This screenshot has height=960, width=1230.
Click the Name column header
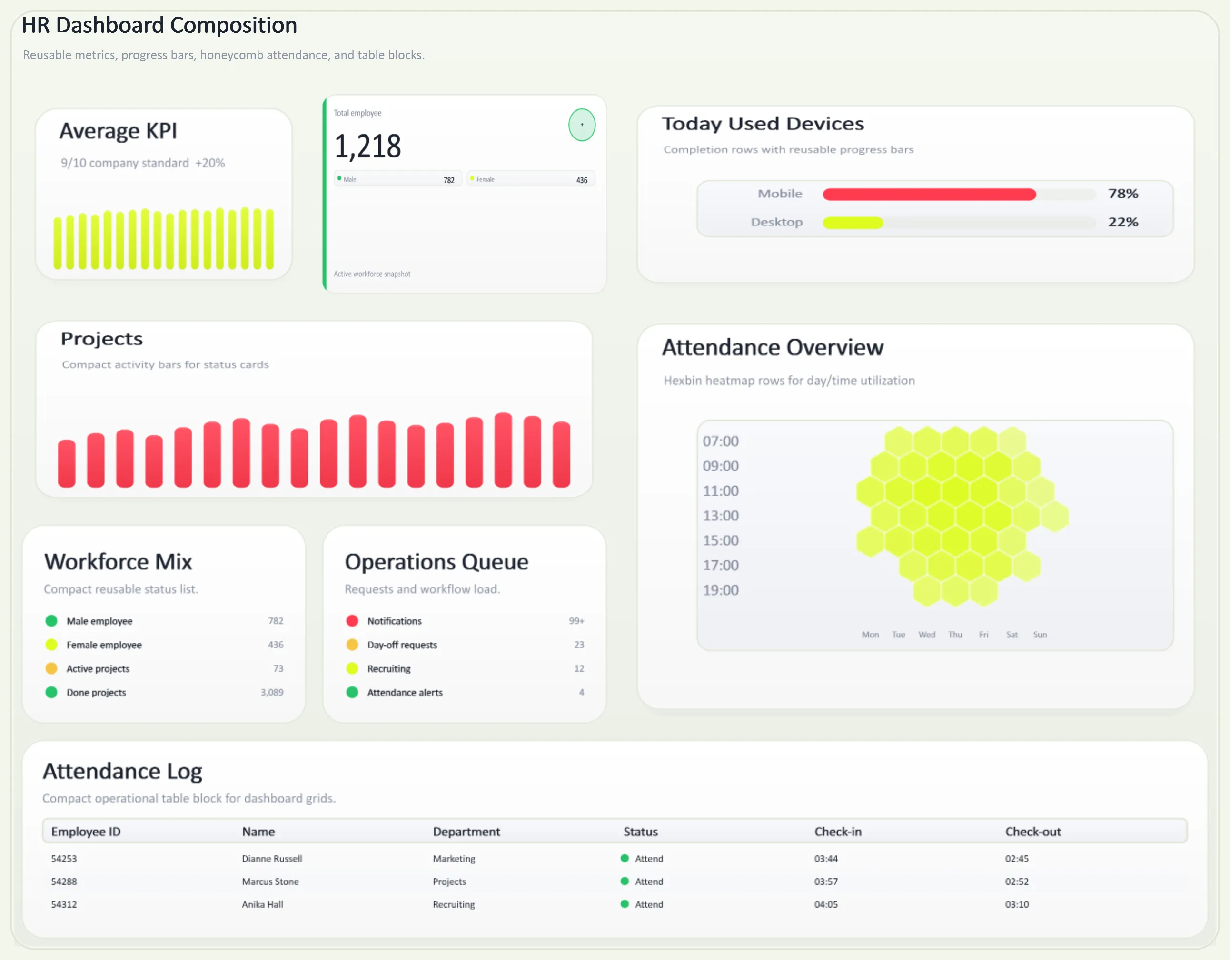click(258, 832)
